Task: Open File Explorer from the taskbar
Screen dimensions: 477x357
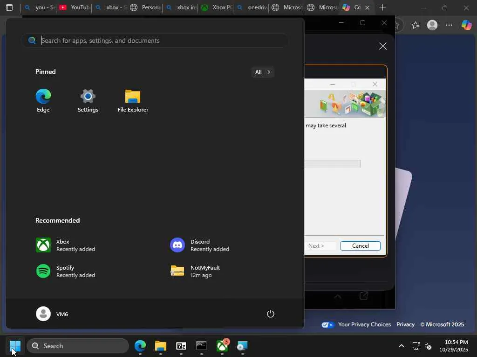Action: 161,346
